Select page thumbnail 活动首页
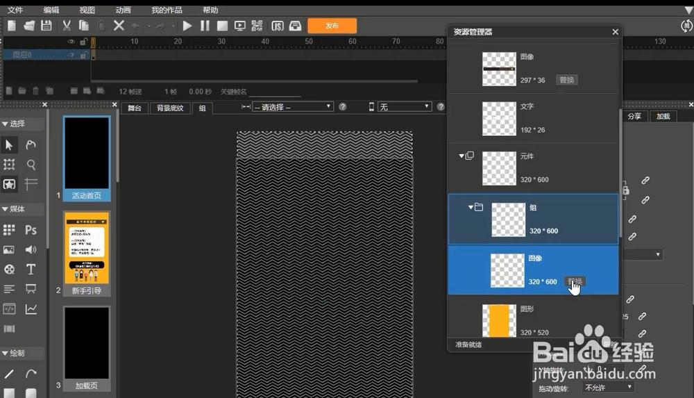This screenshot has width=694, height=398. pos(87,158)
